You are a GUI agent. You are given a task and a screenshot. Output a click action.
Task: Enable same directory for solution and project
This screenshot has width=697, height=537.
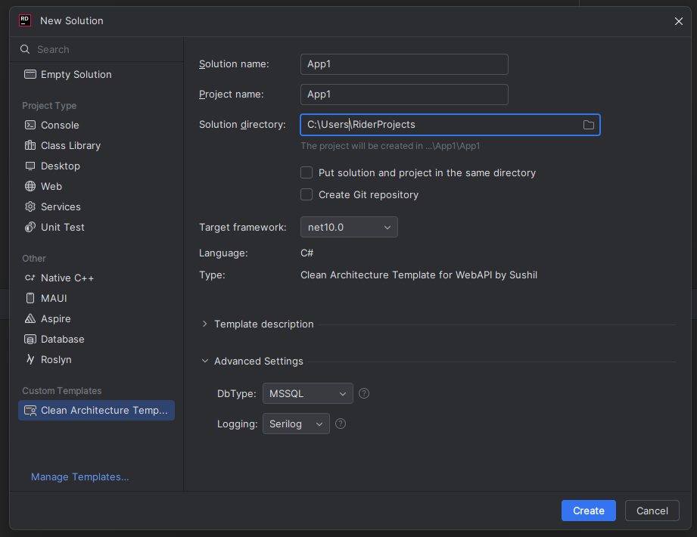pos(306,173)
